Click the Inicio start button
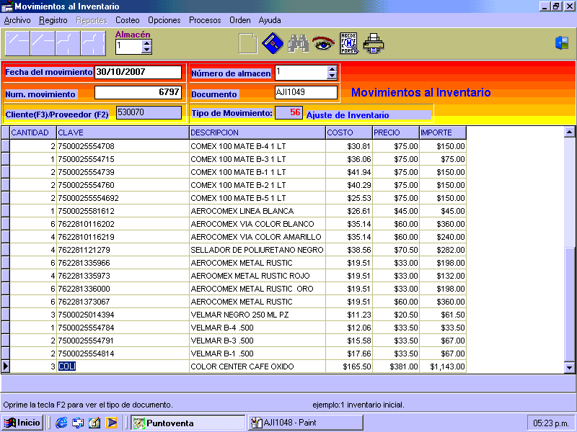The width and height of the screenshot is (577, 432). coord(22,423)
